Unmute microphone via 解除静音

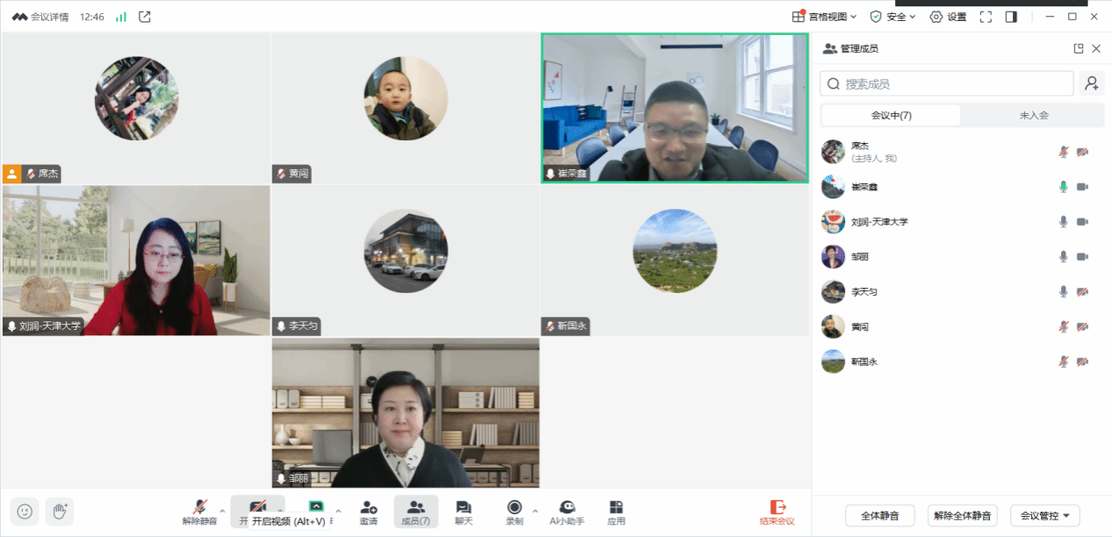pos(199,512)
